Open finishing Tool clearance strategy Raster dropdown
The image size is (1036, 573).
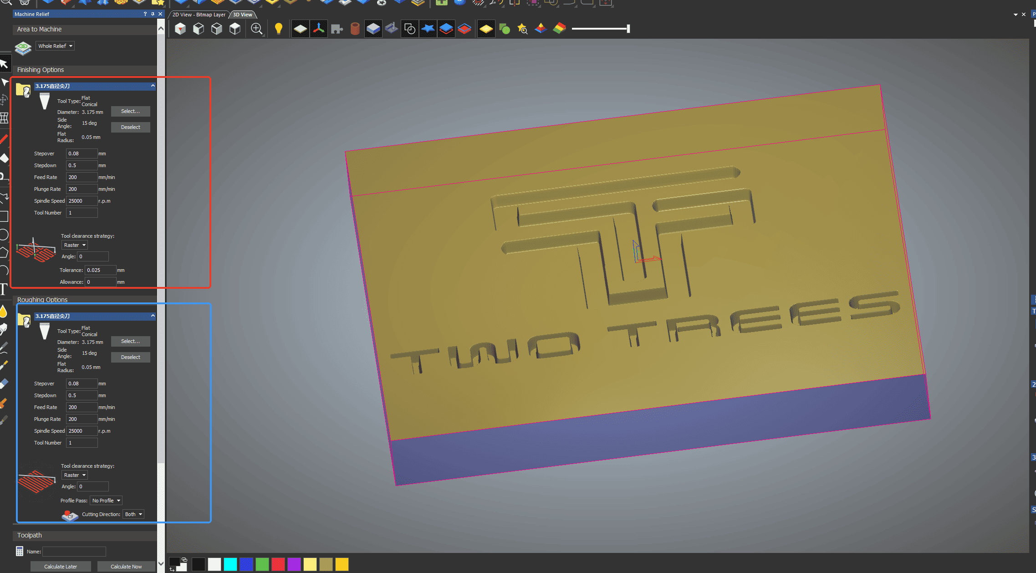tap(75, 245)
